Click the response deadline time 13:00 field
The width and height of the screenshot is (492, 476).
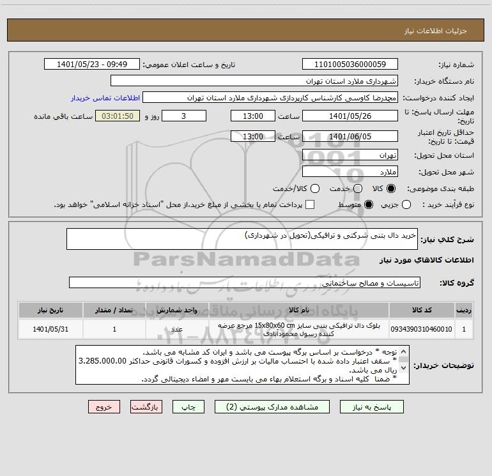click(253, 116)
